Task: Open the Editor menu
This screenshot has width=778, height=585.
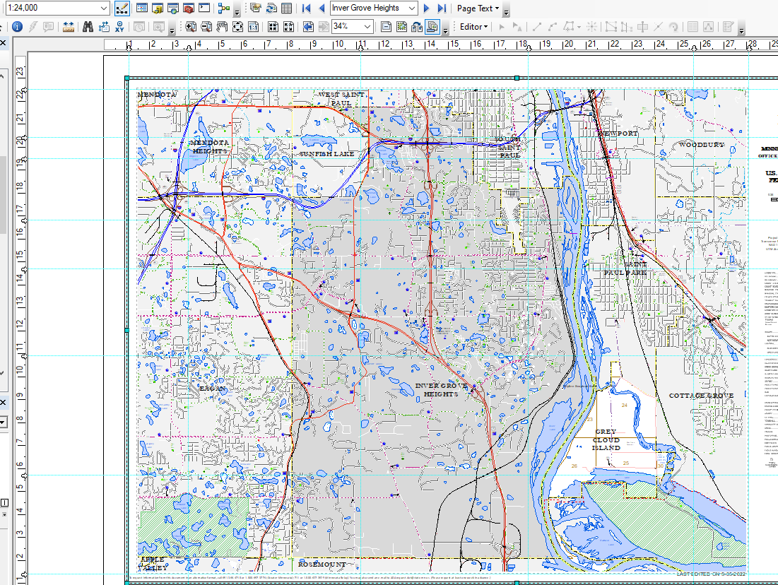Action: (473, 27)
